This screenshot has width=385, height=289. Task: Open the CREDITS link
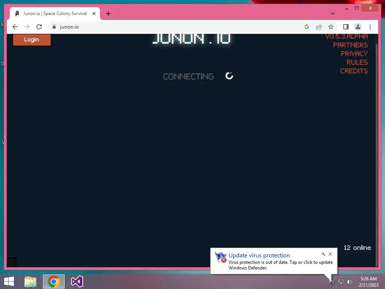(x=354, y=71)
